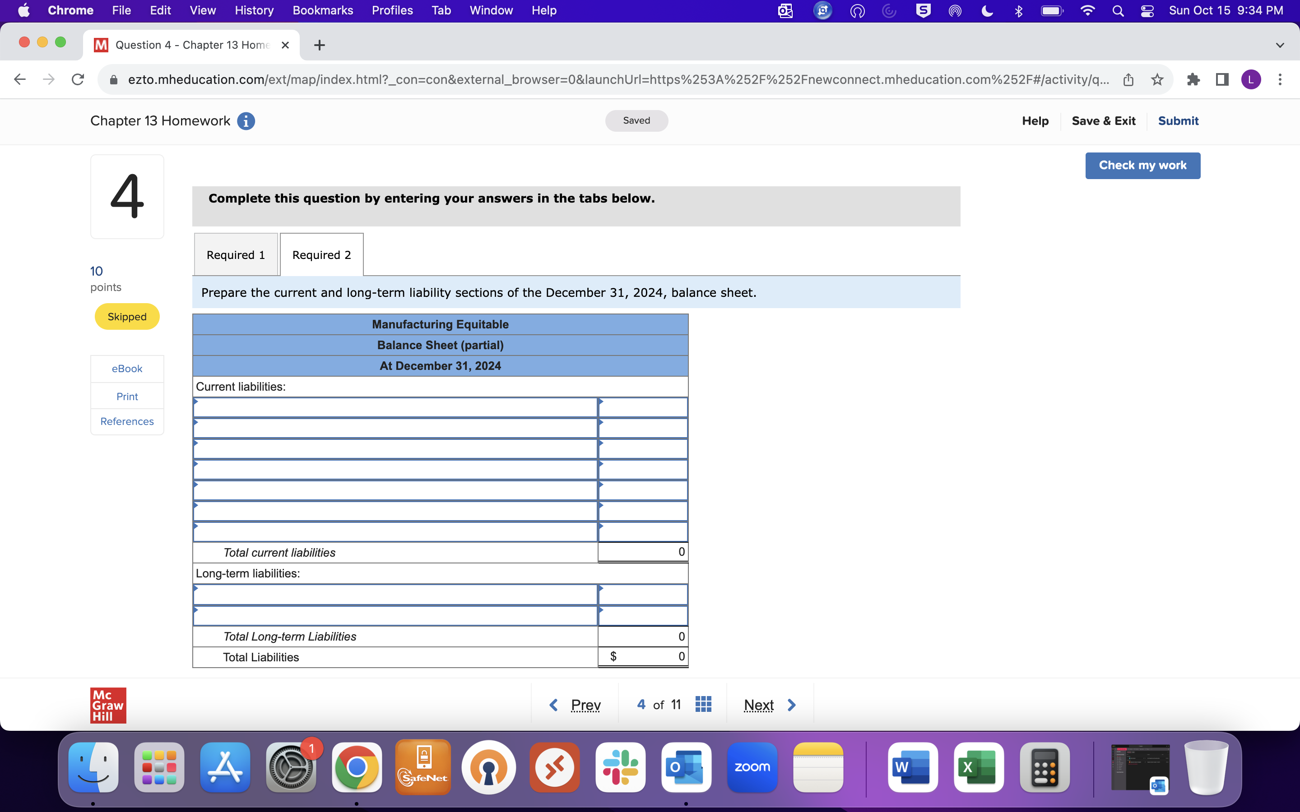Navigate to next question

coord(767,705)
